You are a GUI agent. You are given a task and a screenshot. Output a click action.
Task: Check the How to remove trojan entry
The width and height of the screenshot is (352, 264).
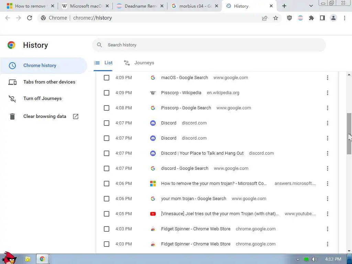coord(107,184)
